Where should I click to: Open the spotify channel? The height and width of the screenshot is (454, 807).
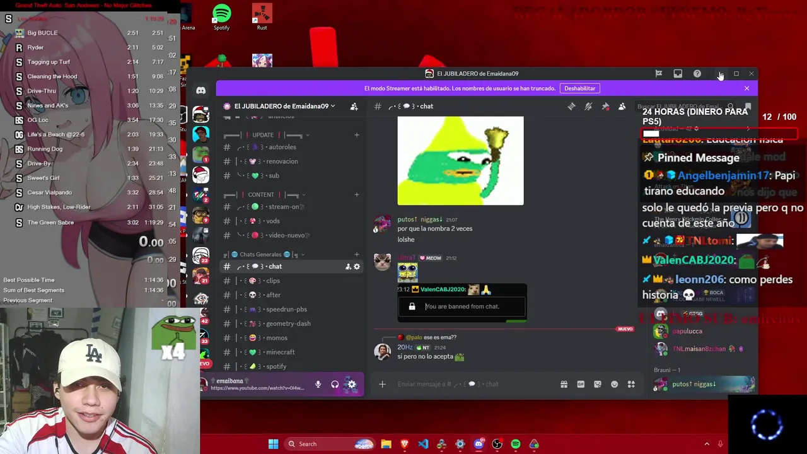[x=291, y=366]
